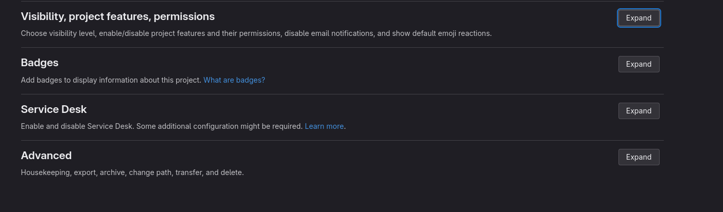This screenshot has height=212, width=723.
Task: Click the "Visibility, project features, permissions" heading
Action: 117,16
